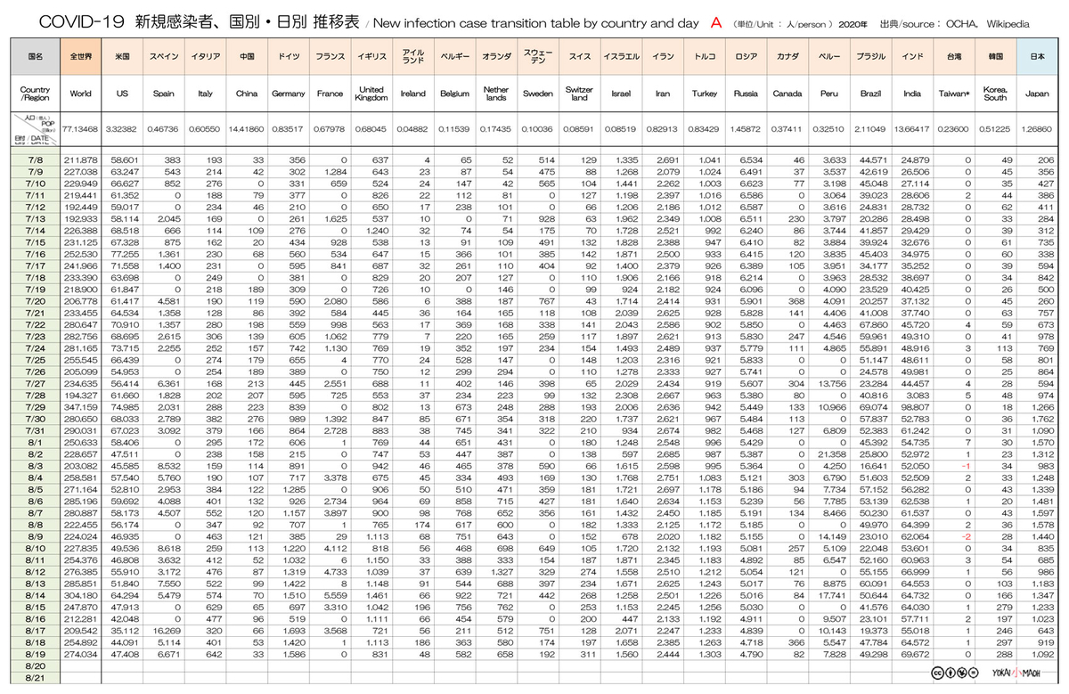Select the 全世界 orange header cell
This screenshot has height=694, width=1069.
point(80,56)
